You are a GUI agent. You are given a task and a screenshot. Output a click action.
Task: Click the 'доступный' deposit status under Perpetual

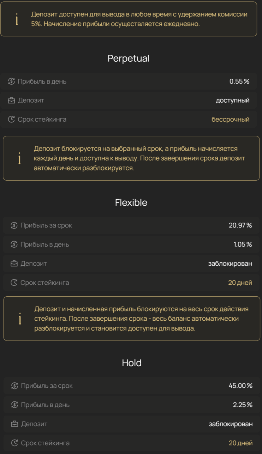pyautogui.click(x=232, y=101)
